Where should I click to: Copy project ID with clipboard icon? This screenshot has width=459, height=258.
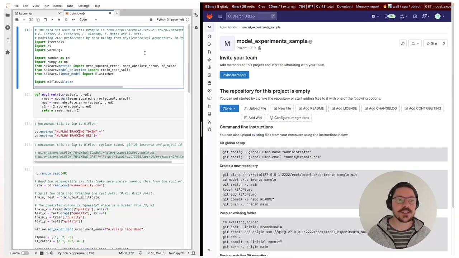click(259, 48)
